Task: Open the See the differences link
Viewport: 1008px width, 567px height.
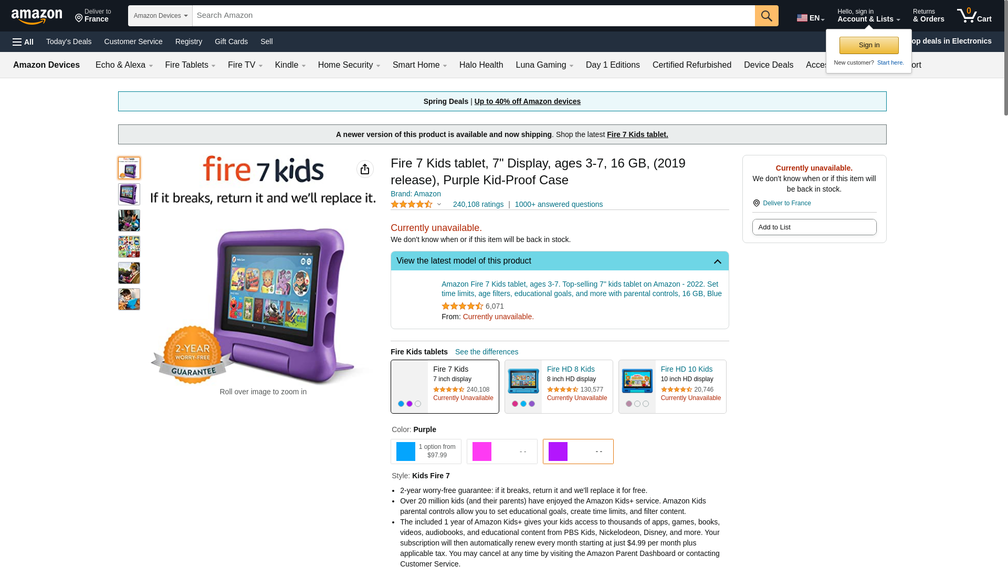Action: click(x=487, y=352)
